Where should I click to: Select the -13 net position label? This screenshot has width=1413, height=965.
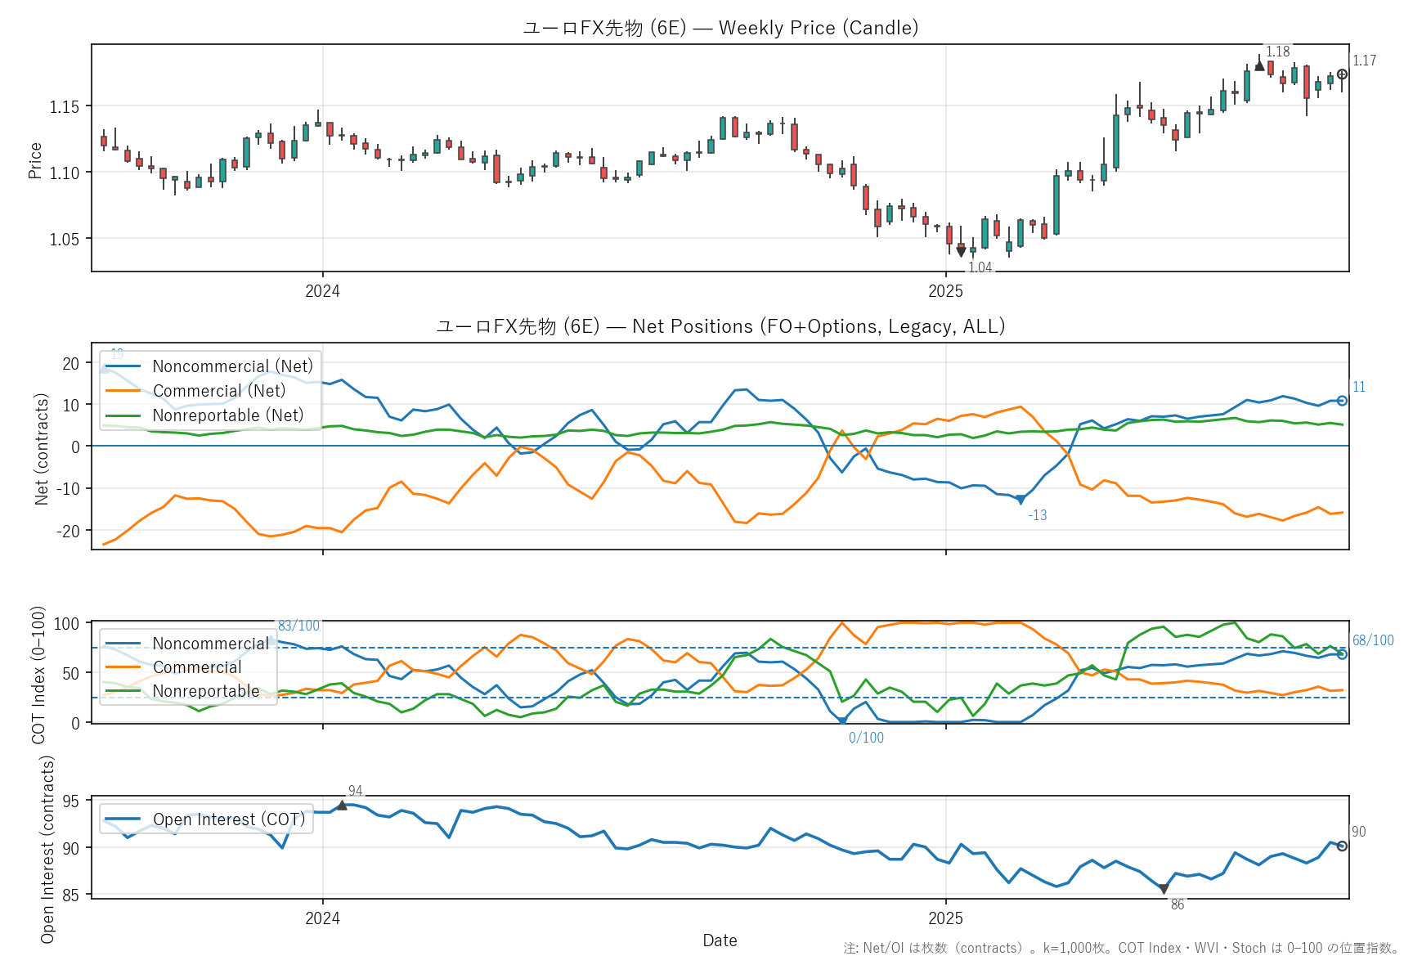[x=1038, y=515]
